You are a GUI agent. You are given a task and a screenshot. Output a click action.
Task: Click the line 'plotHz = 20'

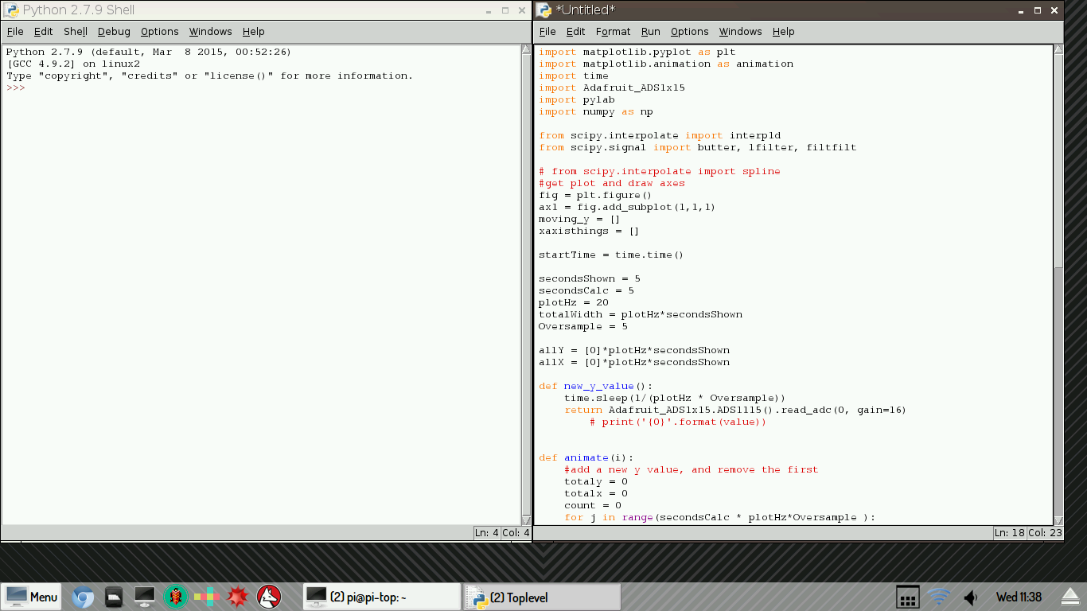pyautogui.click(x=574, y=302)
